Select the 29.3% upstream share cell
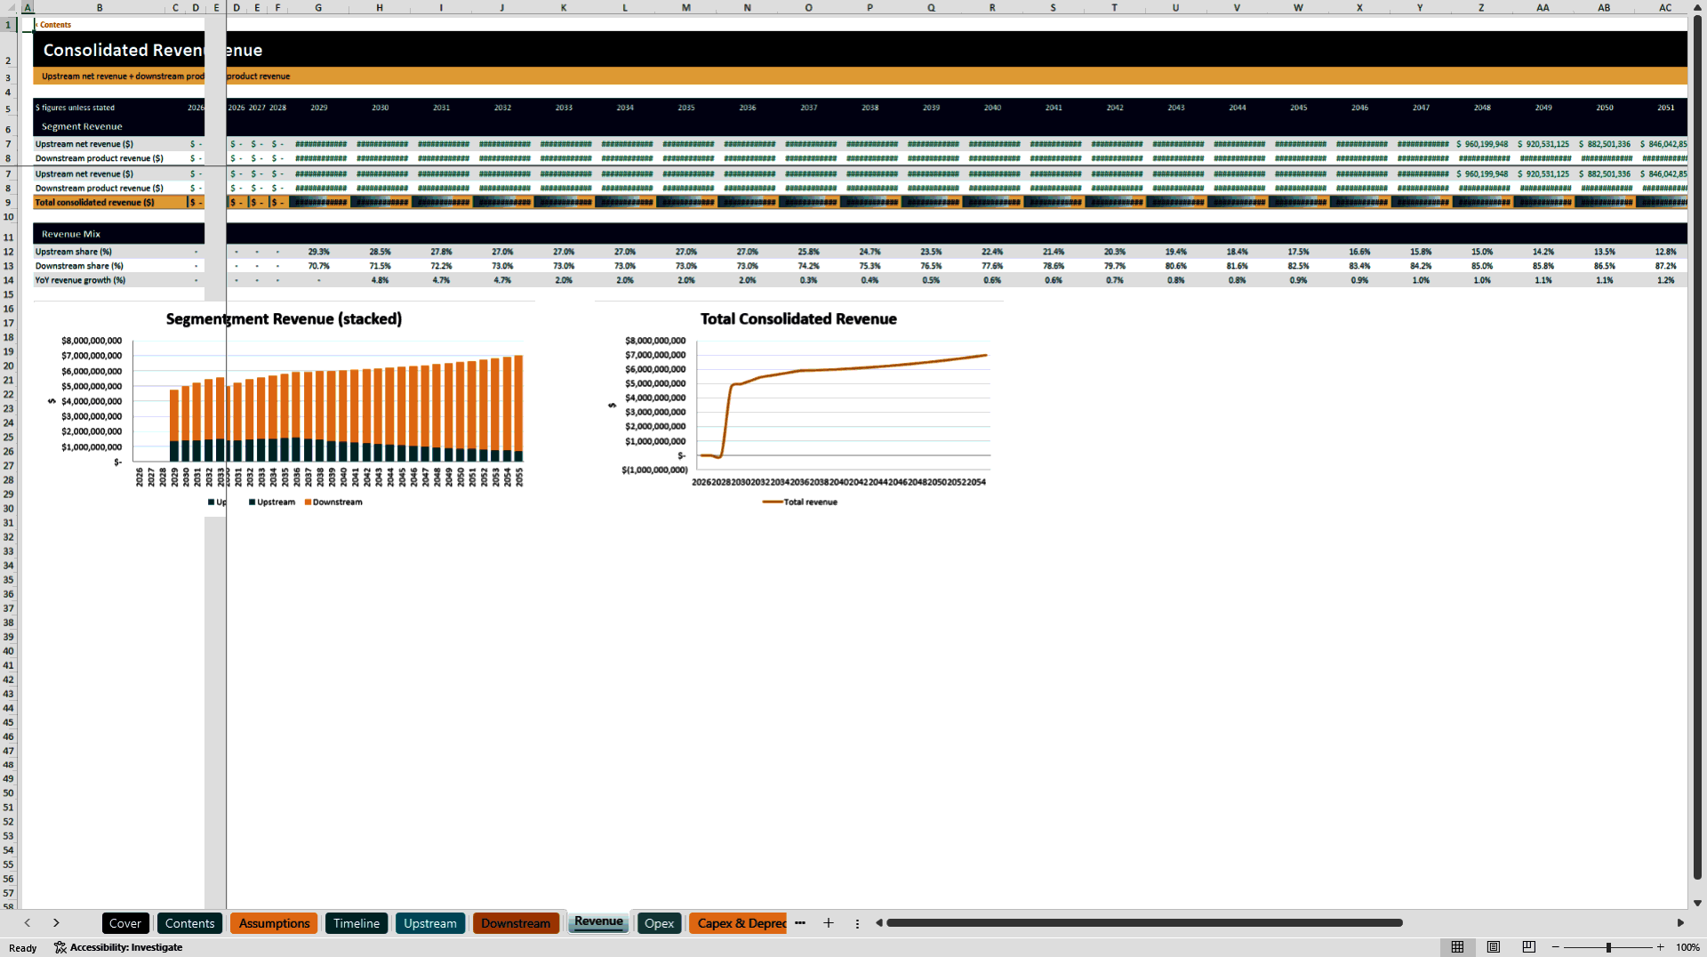Screen dimensions: 1707x957 tap(318, 252)
